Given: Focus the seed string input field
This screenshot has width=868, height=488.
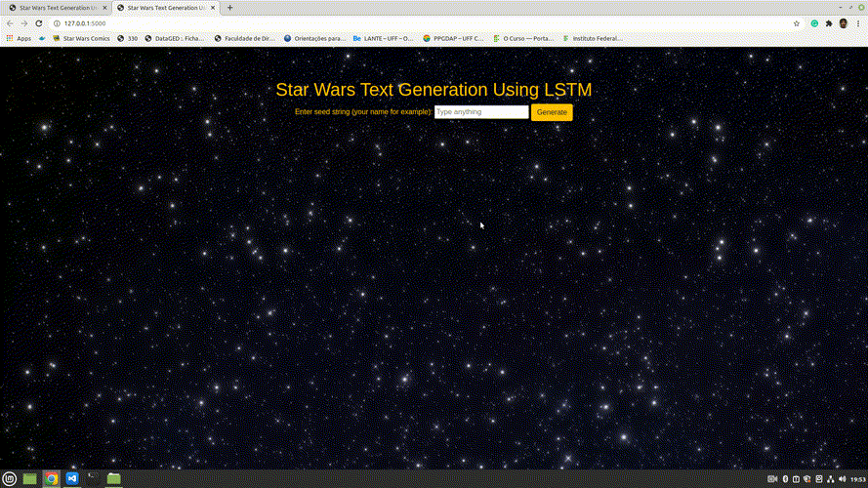Looking at the screenshot, I should tap(481, 112).
